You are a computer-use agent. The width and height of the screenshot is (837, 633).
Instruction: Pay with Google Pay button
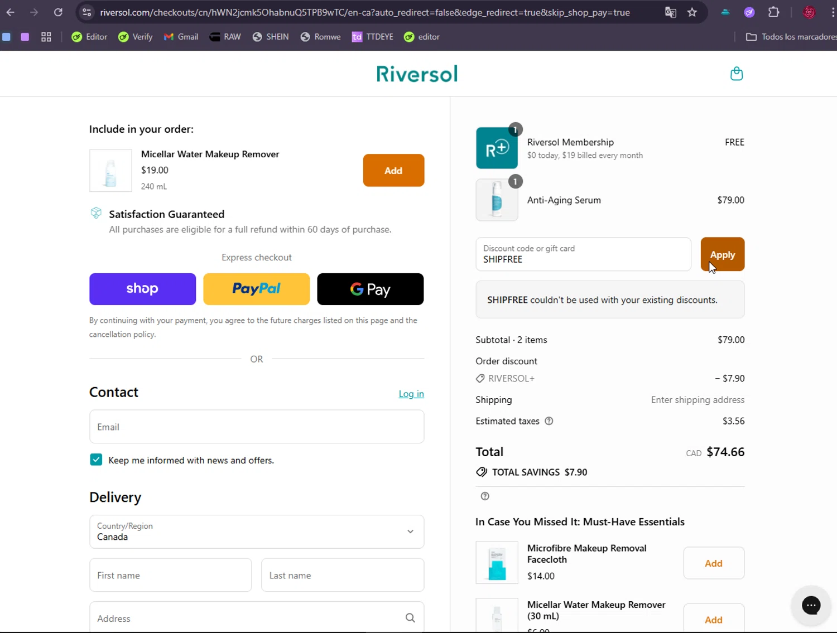pos(370,289)
